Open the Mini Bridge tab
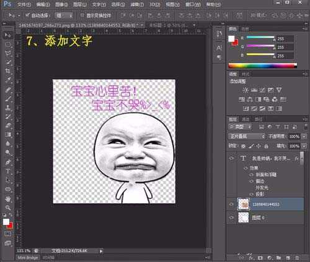Image resolution: width=310 pixels, height=262 pixels. (28, 258)
